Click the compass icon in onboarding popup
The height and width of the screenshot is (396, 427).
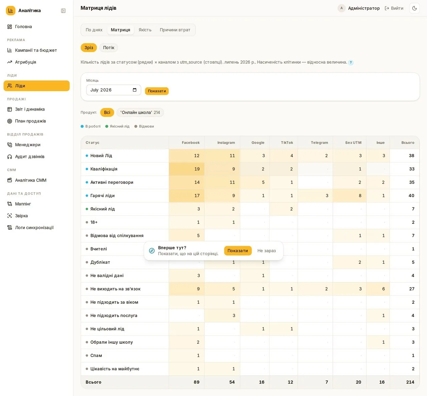click(152, 251)
